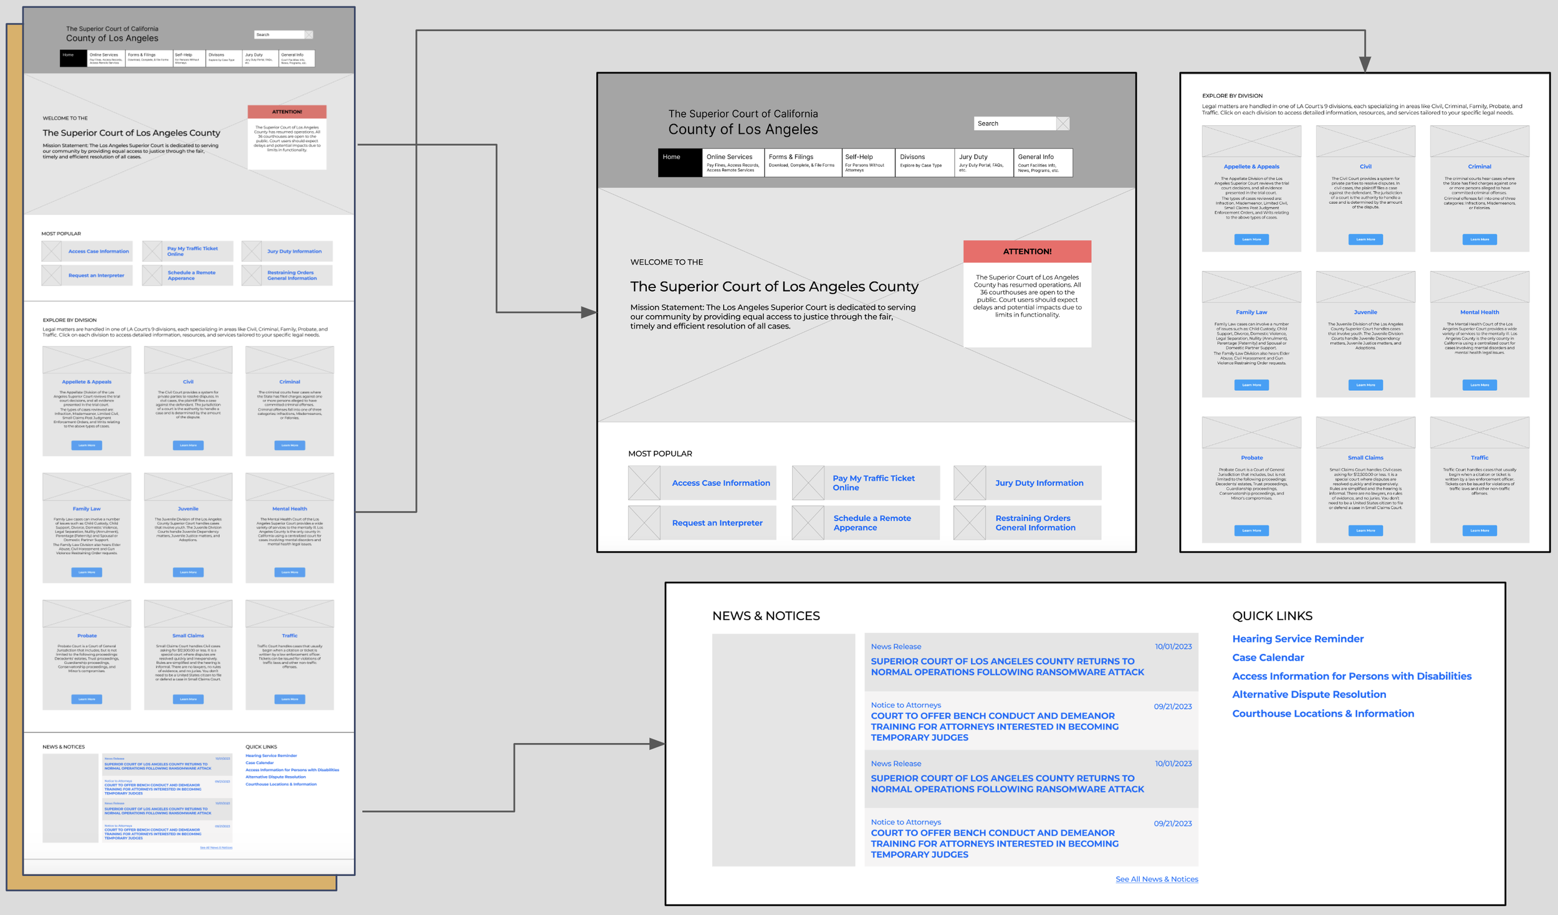Click the icon beside Restraining Orders General Information, full-page mockup
Screen dimensions: 1558x915
click(252, 275)
